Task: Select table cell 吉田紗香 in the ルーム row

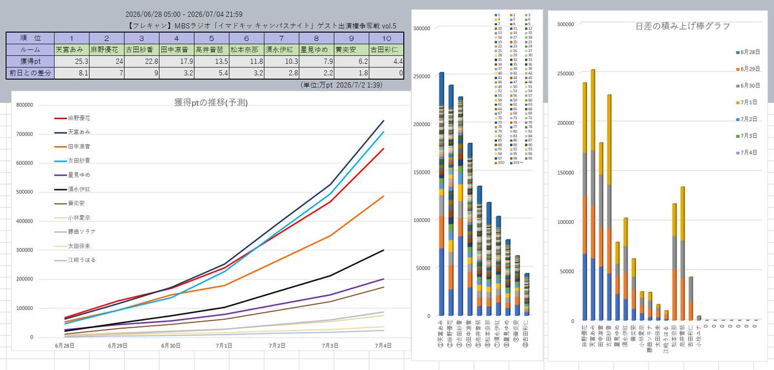Action: [141, 49]
